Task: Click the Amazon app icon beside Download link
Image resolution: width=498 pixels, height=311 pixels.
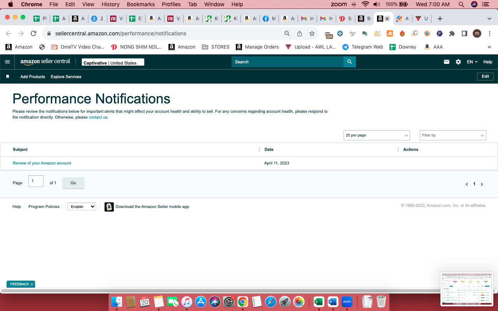Action: 109,207
